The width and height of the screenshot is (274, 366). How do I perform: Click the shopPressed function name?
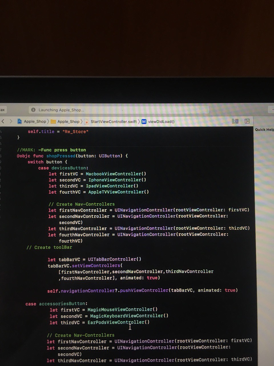61,156
